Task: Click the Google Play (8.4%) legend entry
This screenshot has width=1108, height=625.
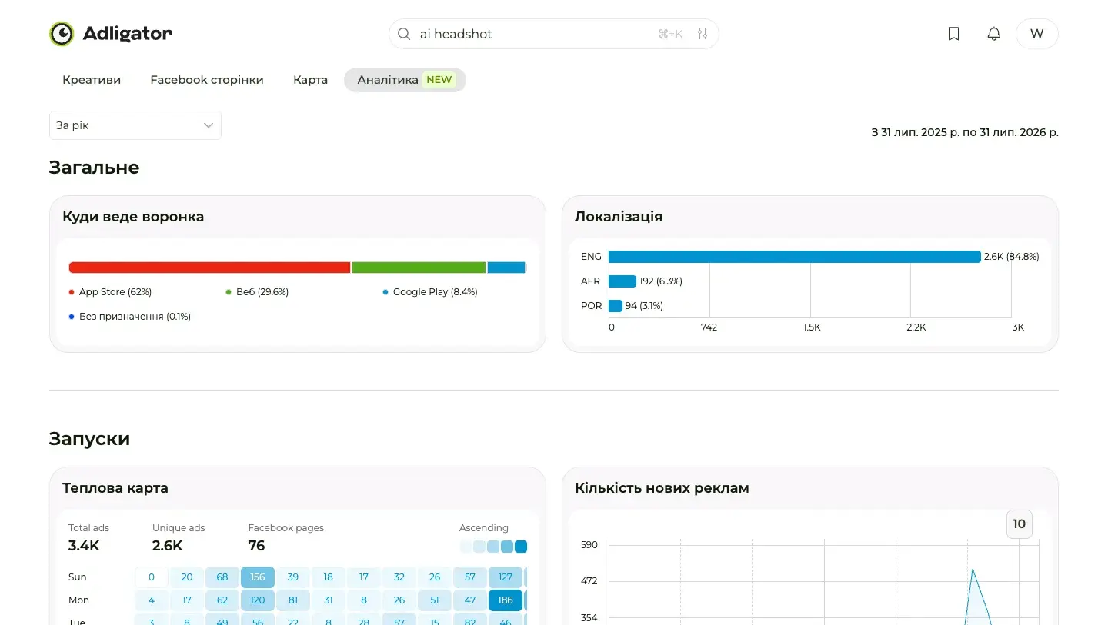Action: (430, 292)
